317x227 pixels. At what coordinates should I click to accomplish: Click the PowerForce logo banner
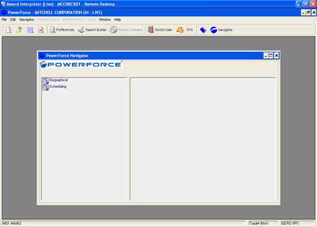[x=81, y=64]
